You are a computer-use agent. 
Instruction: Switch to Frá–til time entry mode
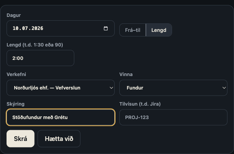pos(132,30)
